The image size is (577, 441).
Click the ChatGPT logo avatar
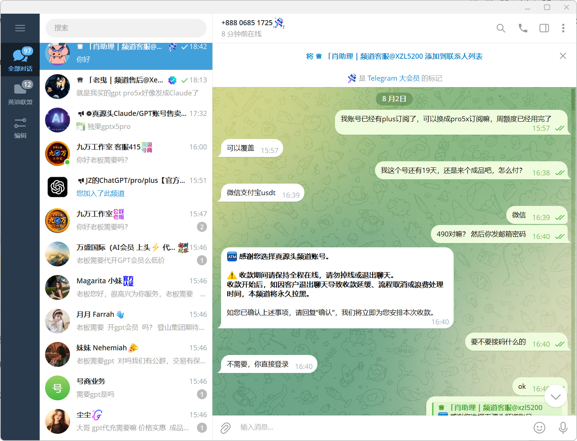pos(57,187)
